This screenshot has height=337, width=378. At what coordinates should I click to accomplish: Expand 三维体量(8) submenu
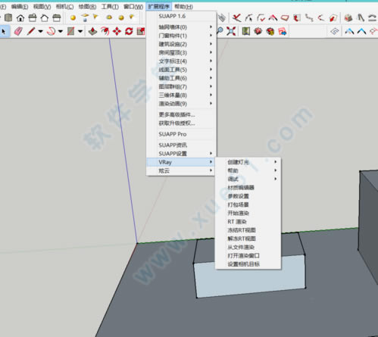181,95
